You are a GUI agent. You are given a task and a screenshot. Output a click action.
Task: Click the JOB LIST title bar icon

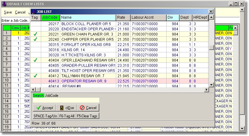(x=34, y=11)
